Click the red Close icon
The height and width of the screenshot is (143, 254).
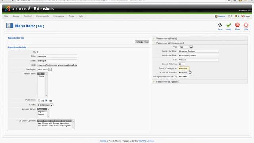coord(237,25)
